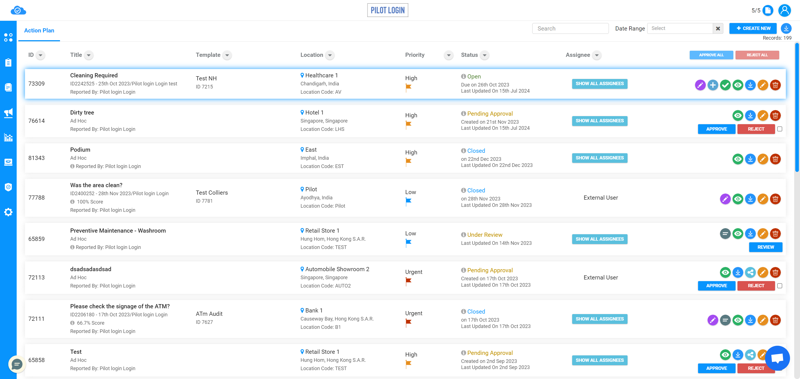Click the Pending Approval status of Dirty tree
Screen dimensions: 800x379
490,113
